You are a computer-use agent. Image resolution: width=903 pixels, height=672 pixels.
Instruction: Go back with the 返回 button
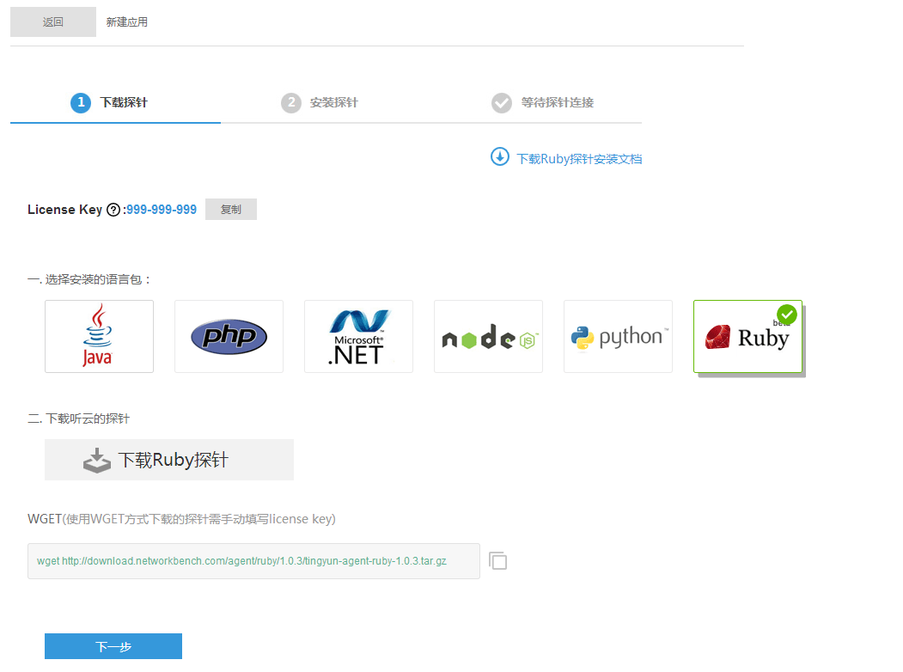tap(53, 21)
